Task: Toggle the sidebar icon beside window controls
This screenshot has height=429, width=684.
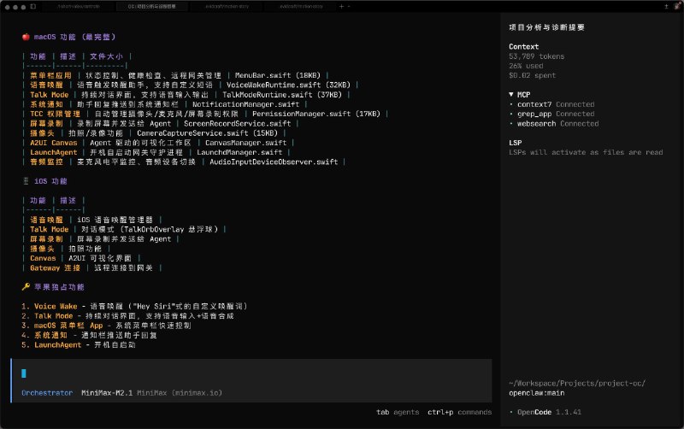Action: click(x=33, y=7)
